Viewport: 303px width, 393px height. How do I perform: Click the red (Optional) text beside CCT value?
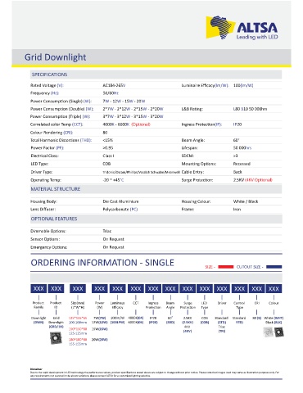tap(141, 124)
